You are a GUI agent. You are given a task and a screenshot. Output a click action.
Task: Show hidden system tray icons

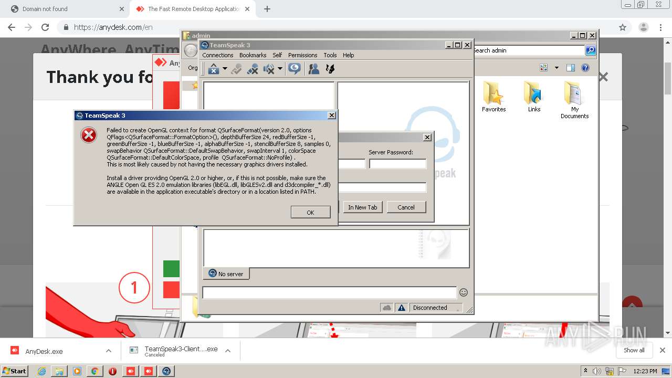coord(586,371)
